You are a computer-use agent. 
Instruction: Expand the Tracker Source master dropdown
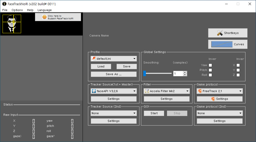[x=114, y=91]
